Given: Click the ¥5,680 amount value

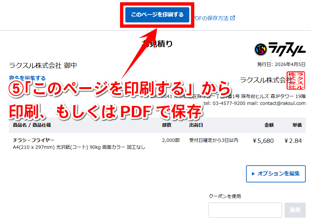Looking at the screenshot, I should pos(263,141).
